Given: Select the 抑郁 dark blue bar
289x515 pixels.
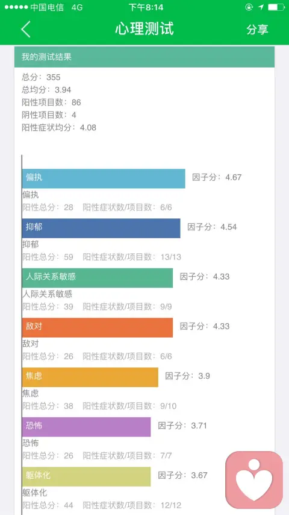Looking at the screenshot, I should pyautogui.click(x=101, y=229).
